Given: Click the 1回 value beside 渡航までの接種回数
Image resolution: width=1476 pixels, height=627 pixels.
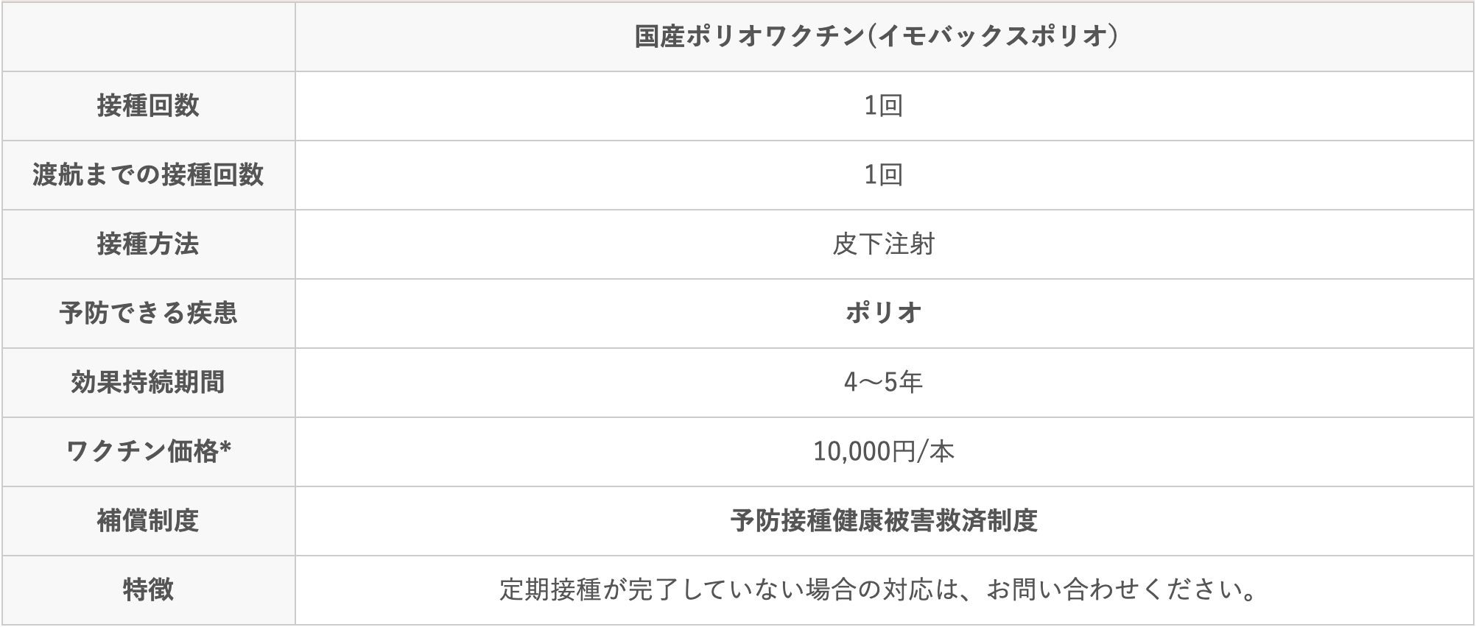Looking at the screenshot, I should (883, 175).
